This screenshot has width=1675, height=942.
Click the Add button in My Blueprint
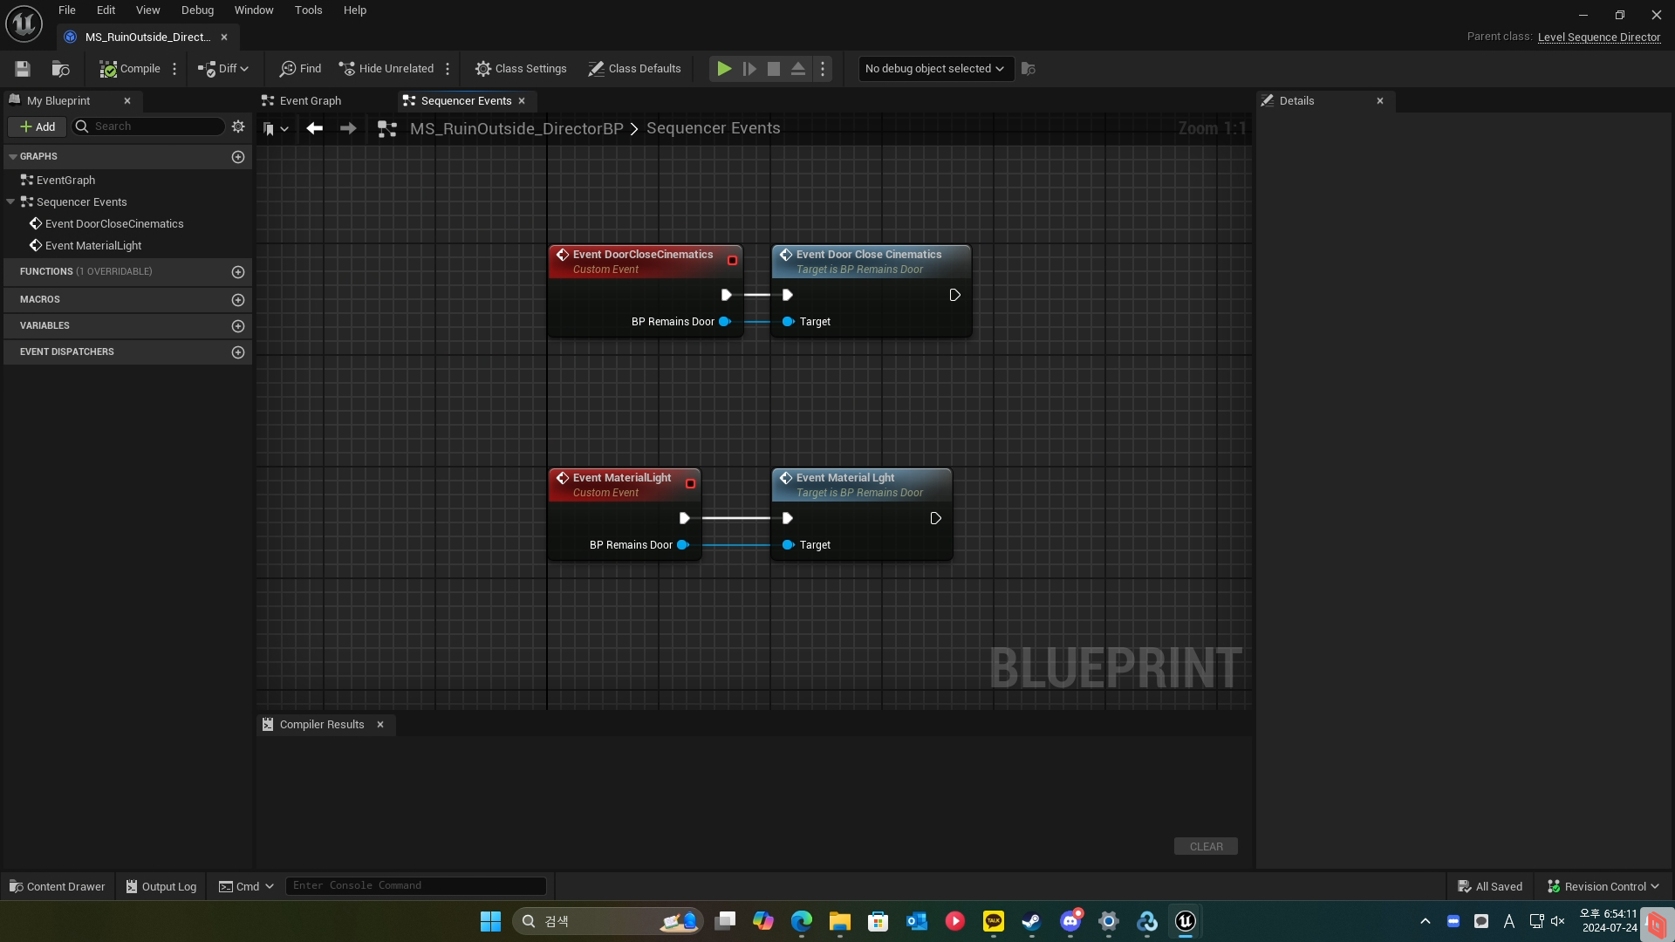(x=38, y=126)
